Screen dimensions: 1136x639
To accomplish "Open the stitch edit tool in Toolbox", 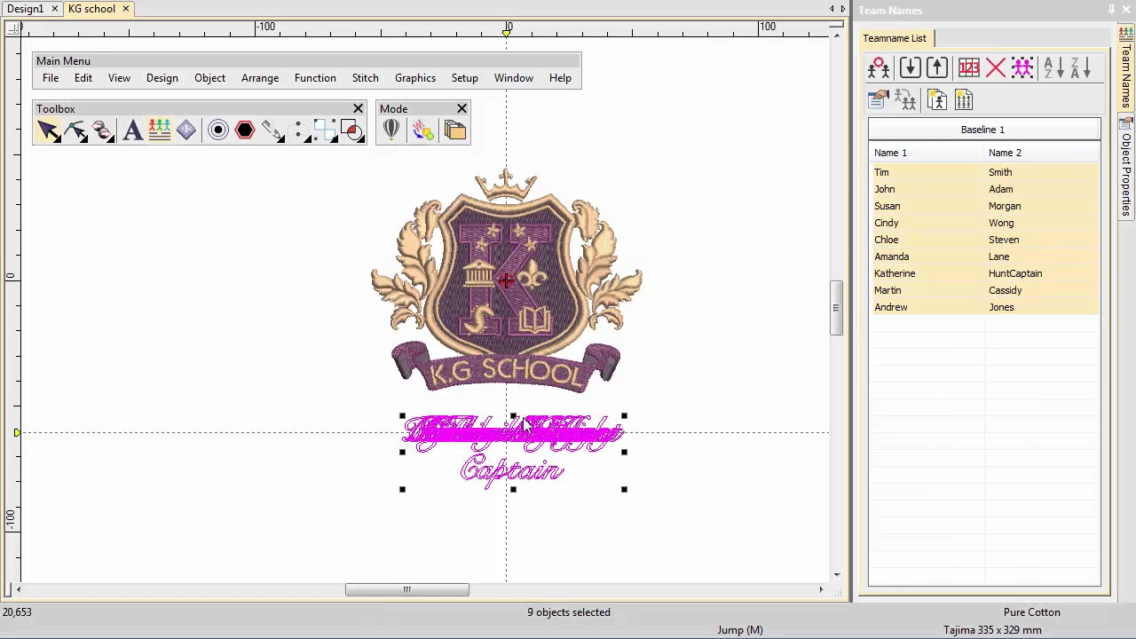I will click(x=103, y=131).
